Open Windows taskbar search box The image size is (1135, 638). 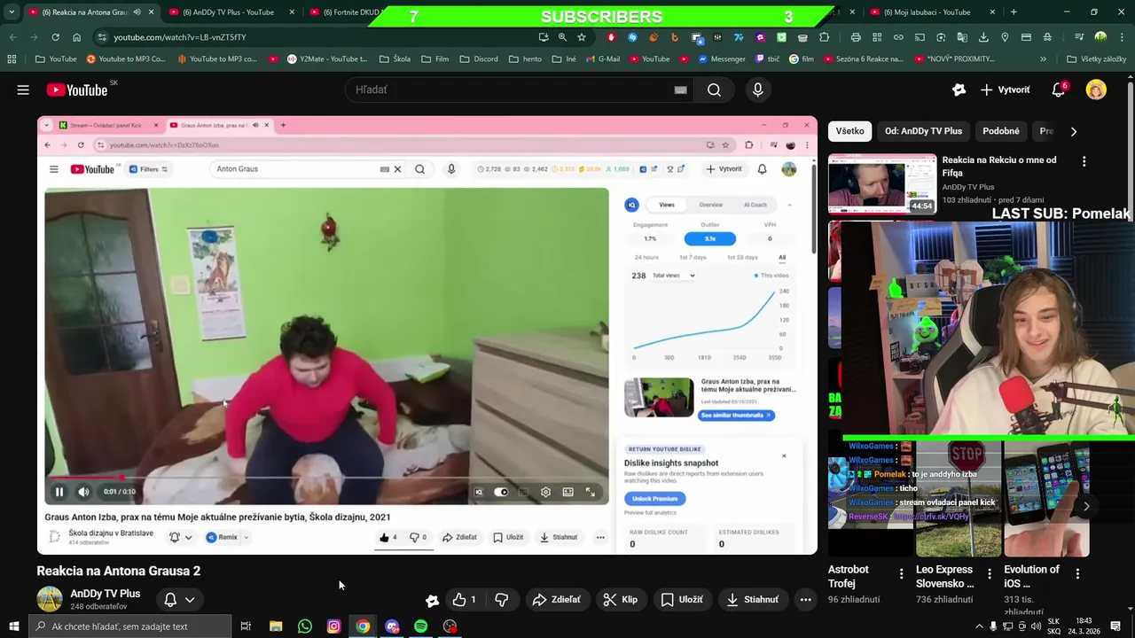coord(130,626)
